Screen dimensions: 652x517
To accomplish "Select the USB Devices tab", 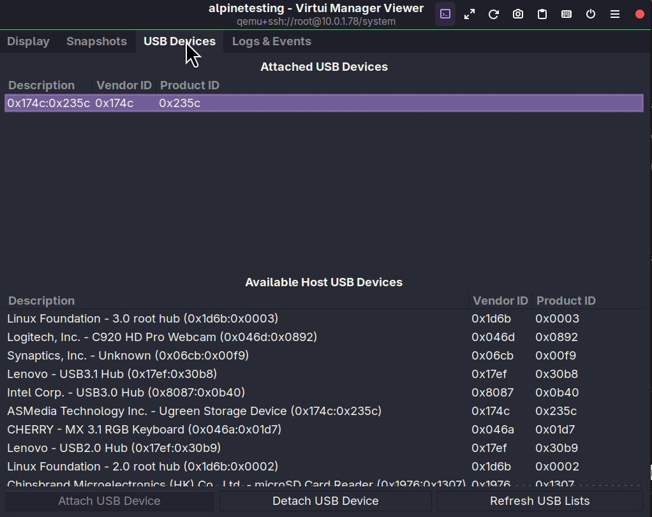I will coord(179,41).
